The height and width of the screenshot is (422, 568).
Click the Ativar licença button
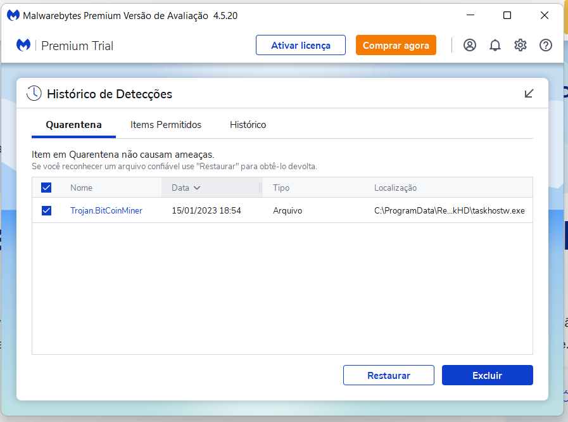[301, 46]
